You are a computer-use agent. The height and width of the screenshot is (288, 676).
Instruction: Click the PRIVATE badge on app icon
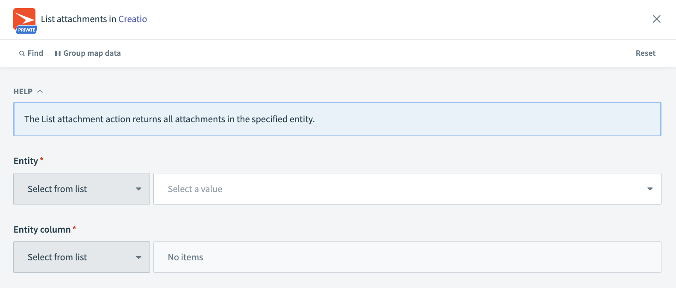click(x=26, y=30)
